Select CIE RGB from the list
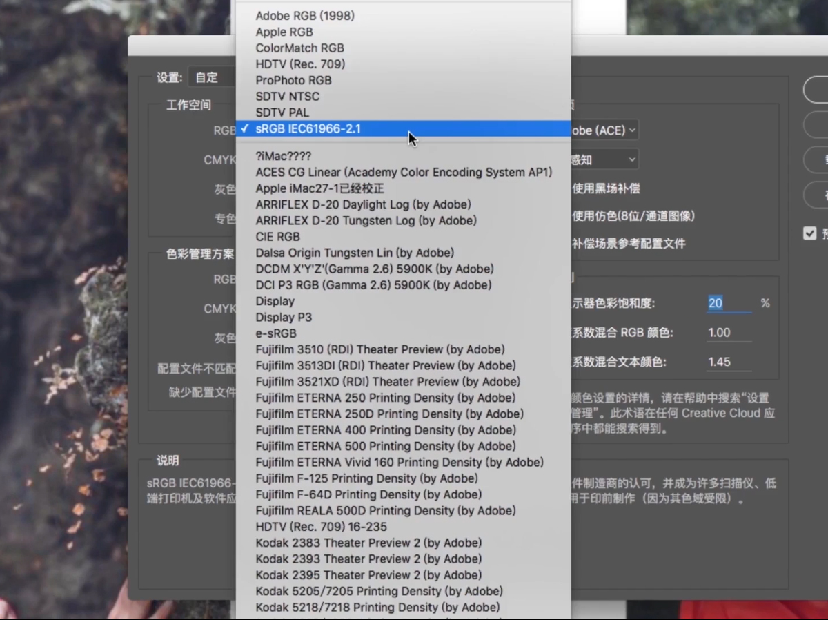 pos(277,237)
